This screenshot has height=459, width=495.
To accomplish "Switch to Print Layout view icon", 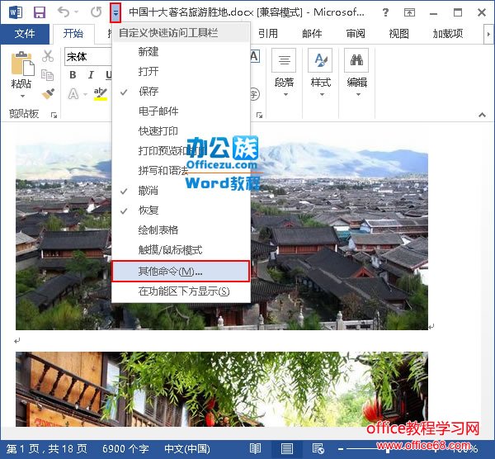I will click(x=286, y=448).
